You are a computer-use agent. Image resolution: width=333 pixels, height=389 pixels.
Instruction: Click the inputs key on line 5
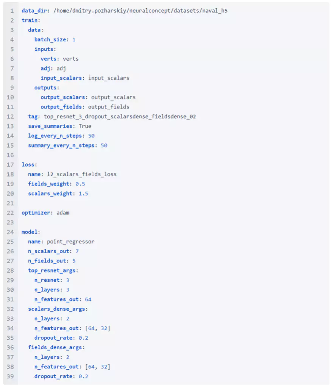coord(44,49)
